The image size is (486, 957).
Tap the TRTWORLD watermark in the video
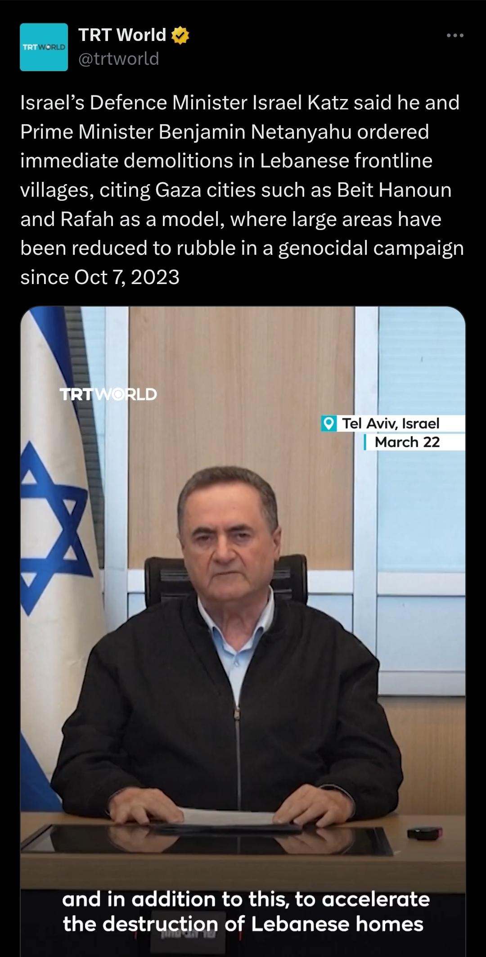pos(108,394)
